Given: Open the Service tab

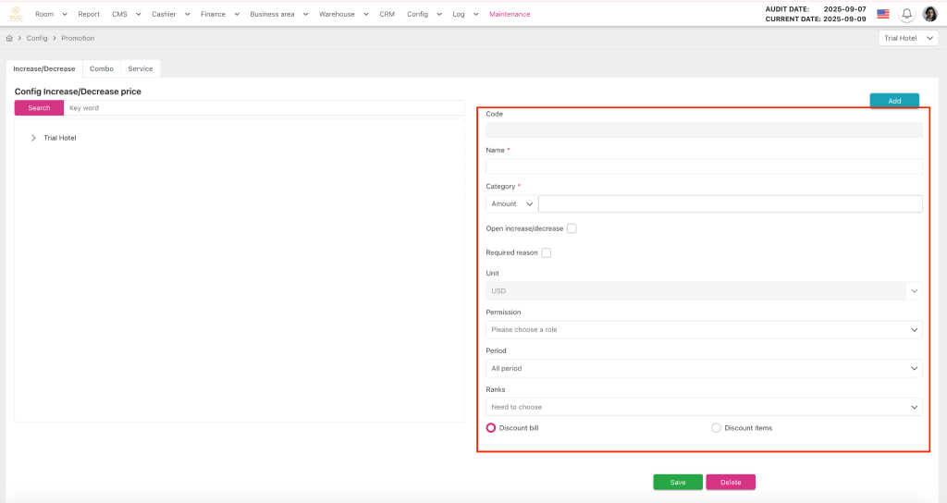Looking at the screenshot, I should point(141,68).
